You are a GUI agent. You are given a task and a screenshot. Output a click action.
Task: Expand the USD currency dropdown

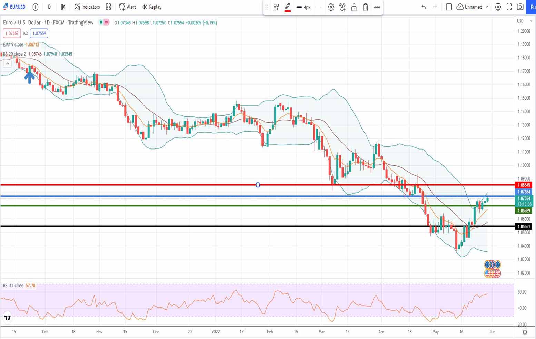point(524,21)
